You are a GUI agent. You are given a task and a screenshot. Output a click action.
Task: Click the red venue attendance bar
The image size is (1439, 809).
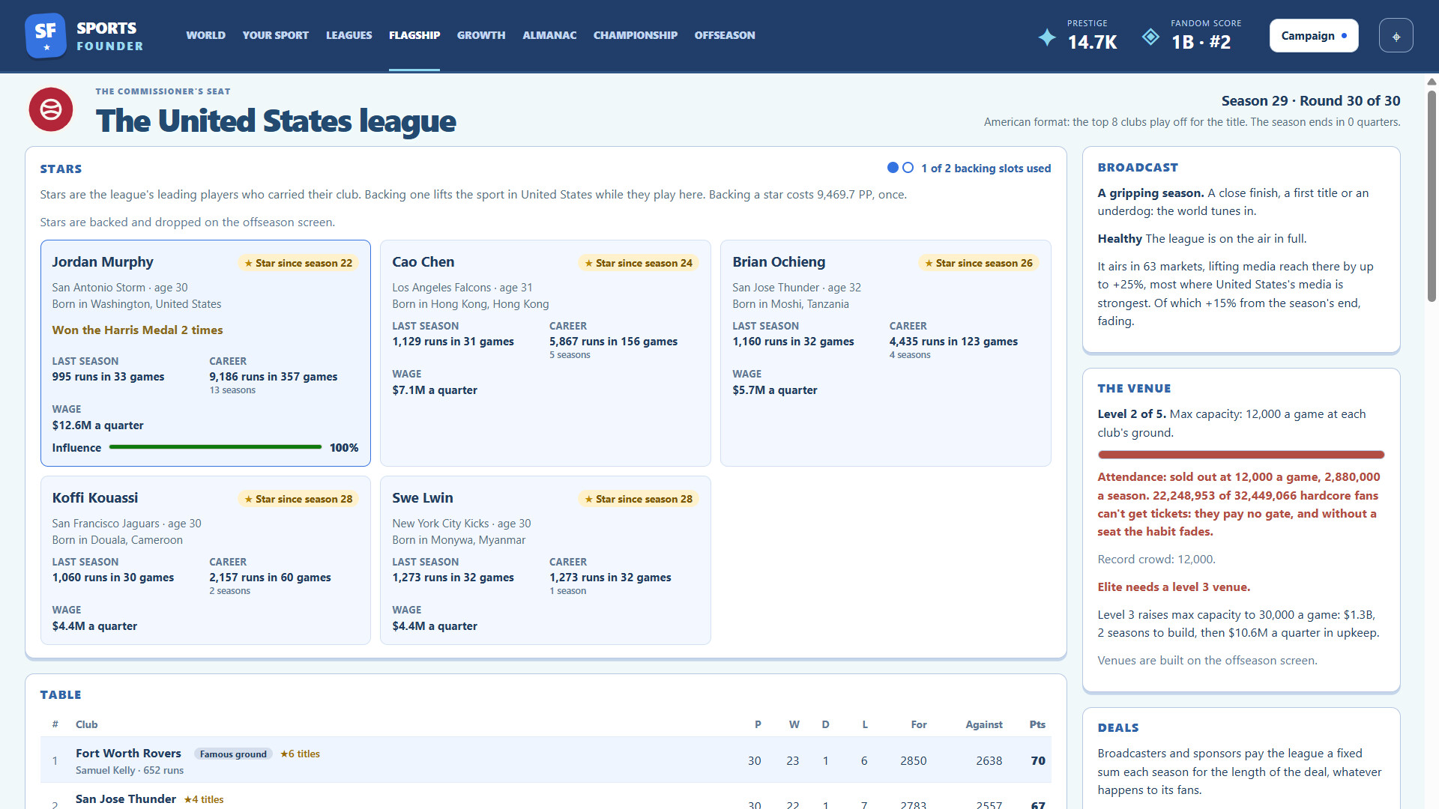1240,455
